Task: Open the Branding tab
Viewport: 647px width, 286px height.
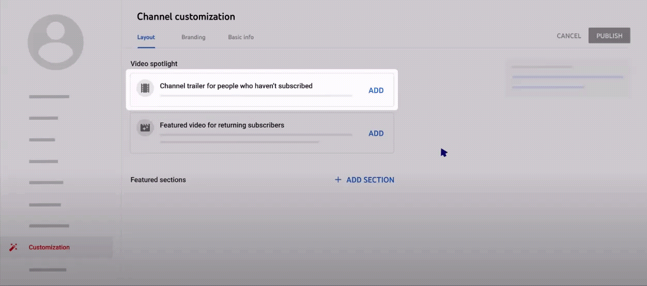Action: pos(193,37)
